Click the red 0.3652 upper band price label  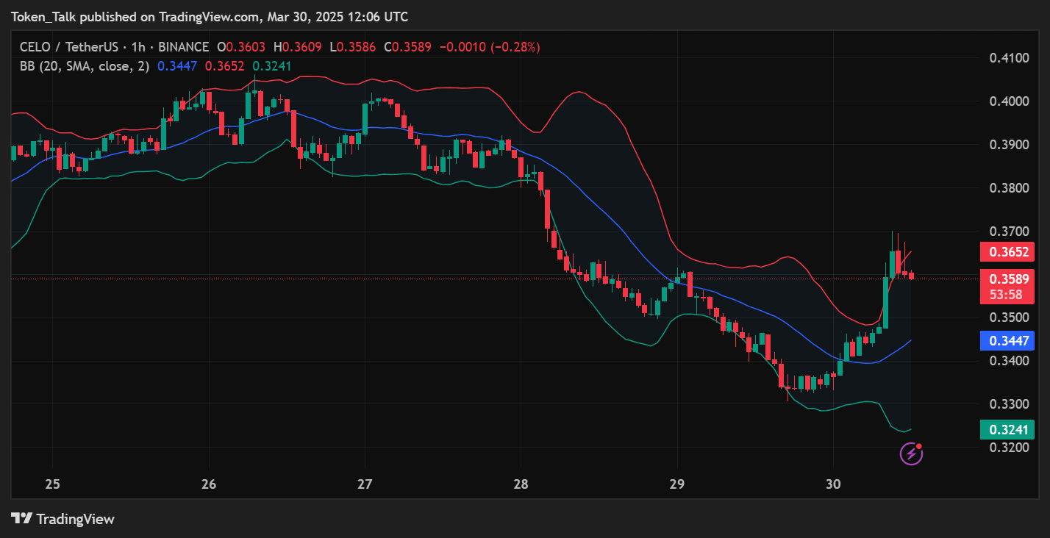point(1007,252)
